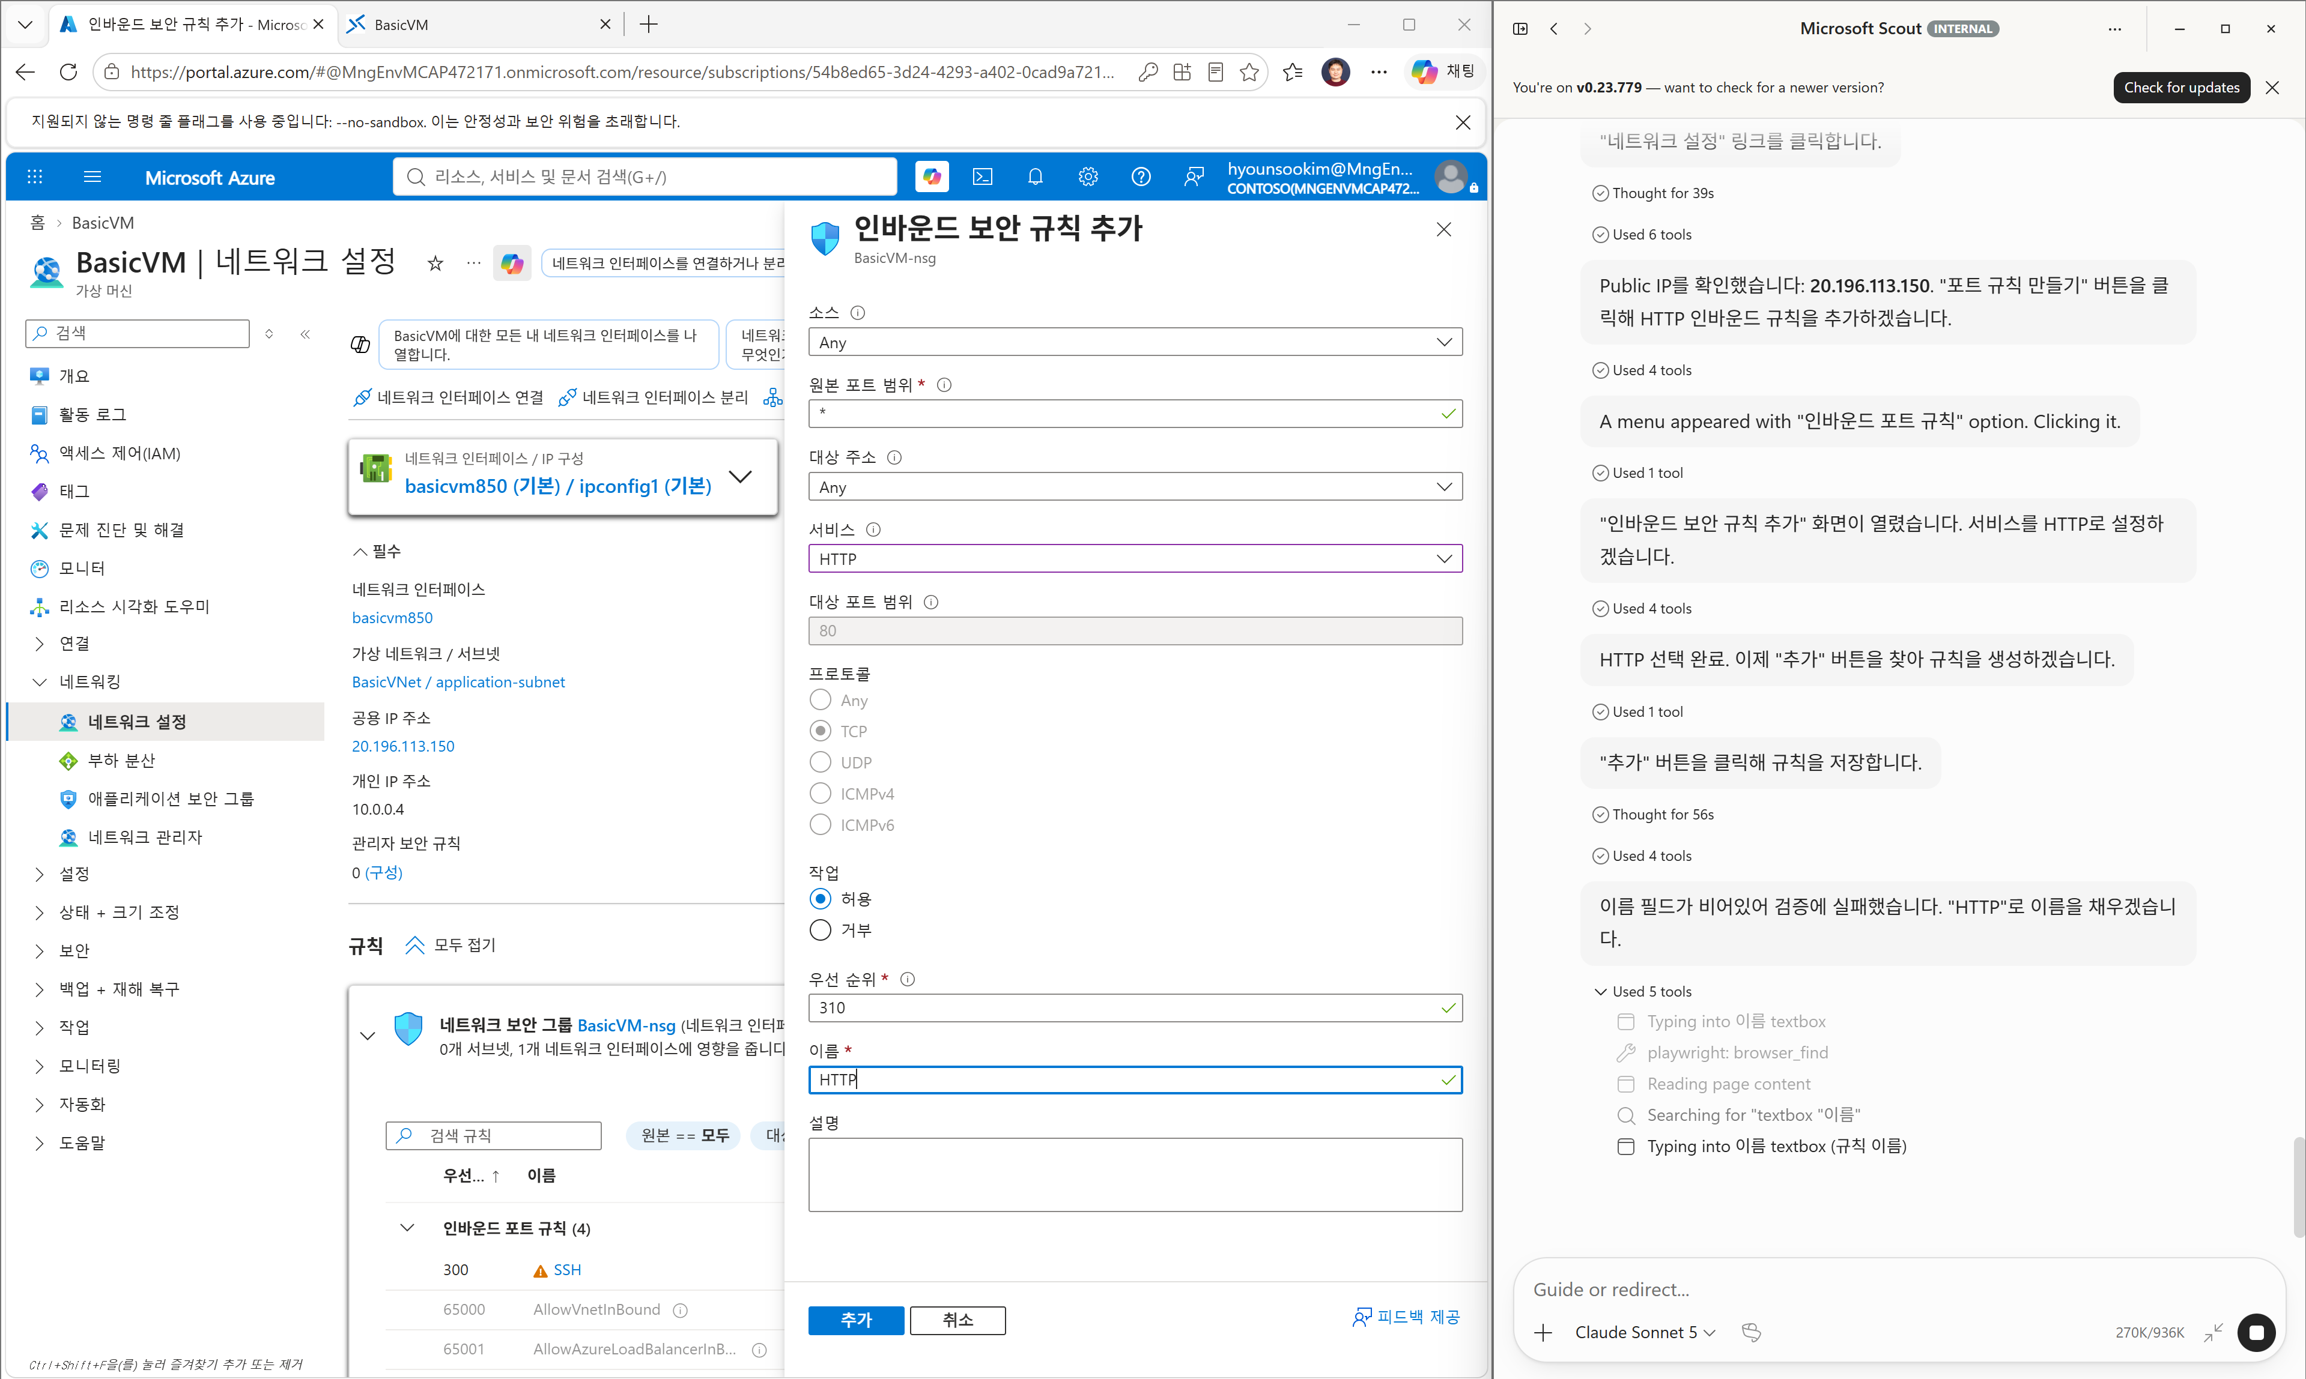Screen dimensions: 2306x1379
Task: Select the UDP protocol radio button
Action: [x=820, y=762]
